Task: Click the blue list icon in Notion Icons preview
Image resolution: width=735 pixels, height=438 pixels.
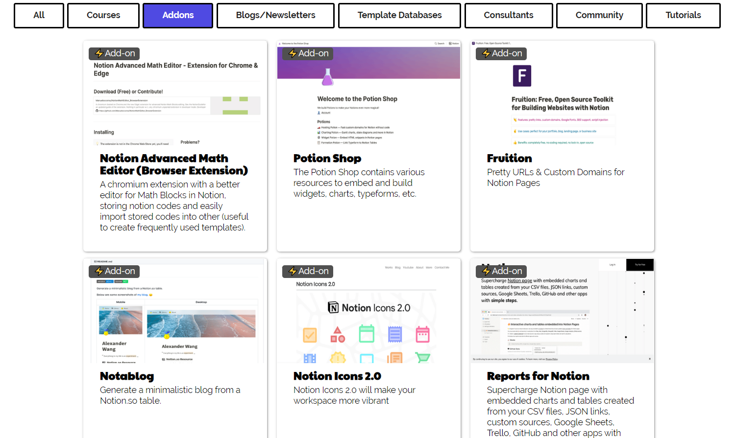Action: (x=395, y=335)
